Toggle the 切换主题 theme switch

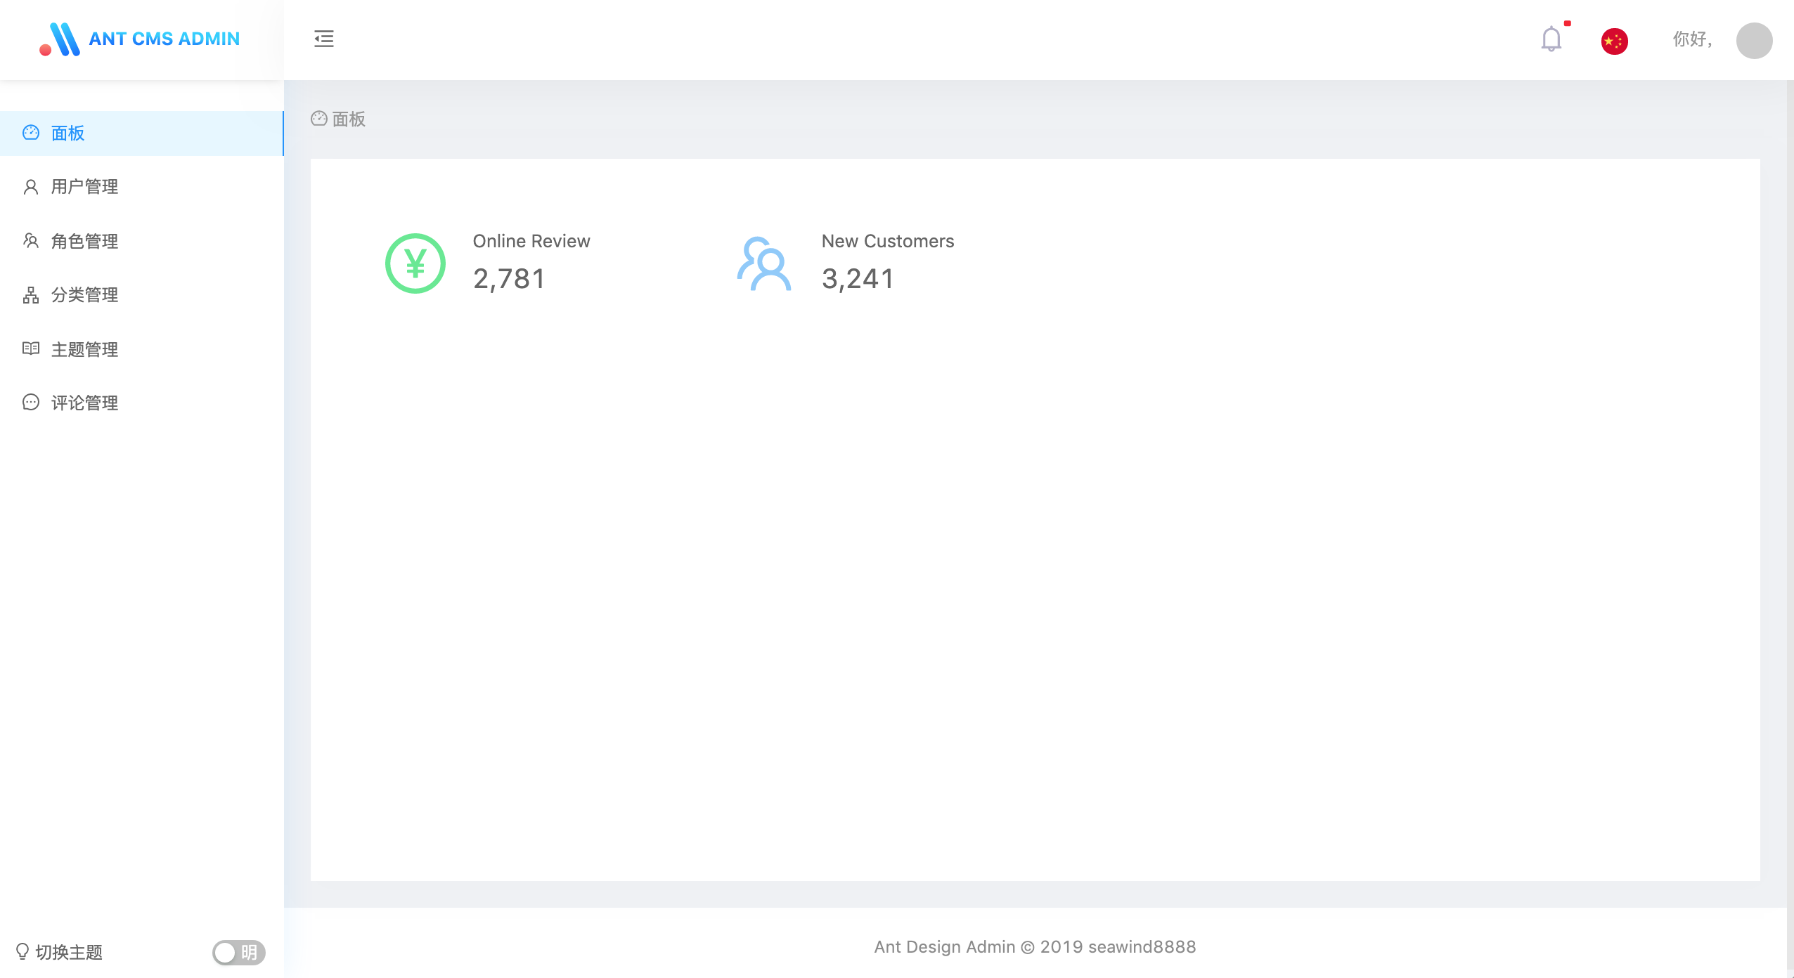click(x=238, y=952)
